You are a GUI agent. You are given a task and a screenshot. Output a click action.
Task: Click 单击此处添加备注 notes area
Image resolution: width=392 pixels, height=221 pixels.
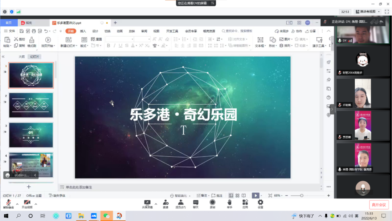[79, 187]
